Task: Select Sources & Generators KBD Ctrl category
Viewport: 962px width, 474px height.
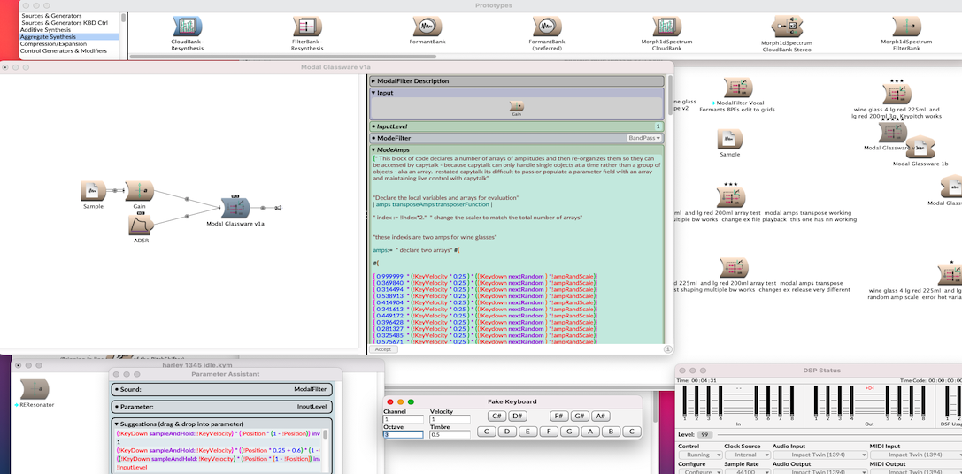Action: pyautogui.click(x=65, y=23)
